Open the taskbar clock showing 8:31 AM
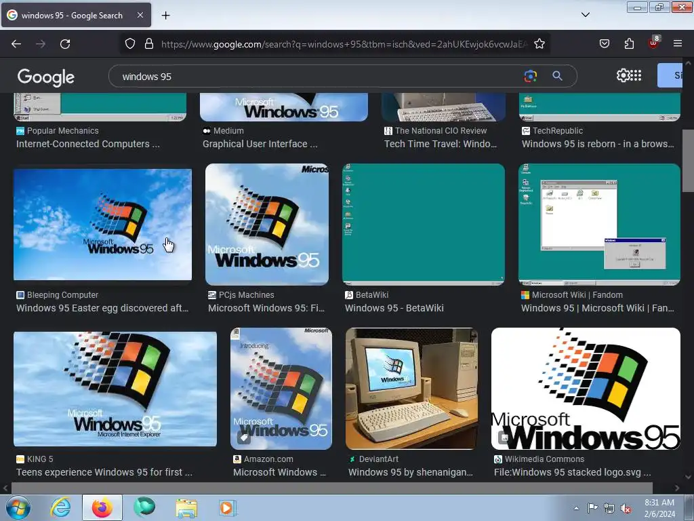Screen dimensions: 694x521 659,508
